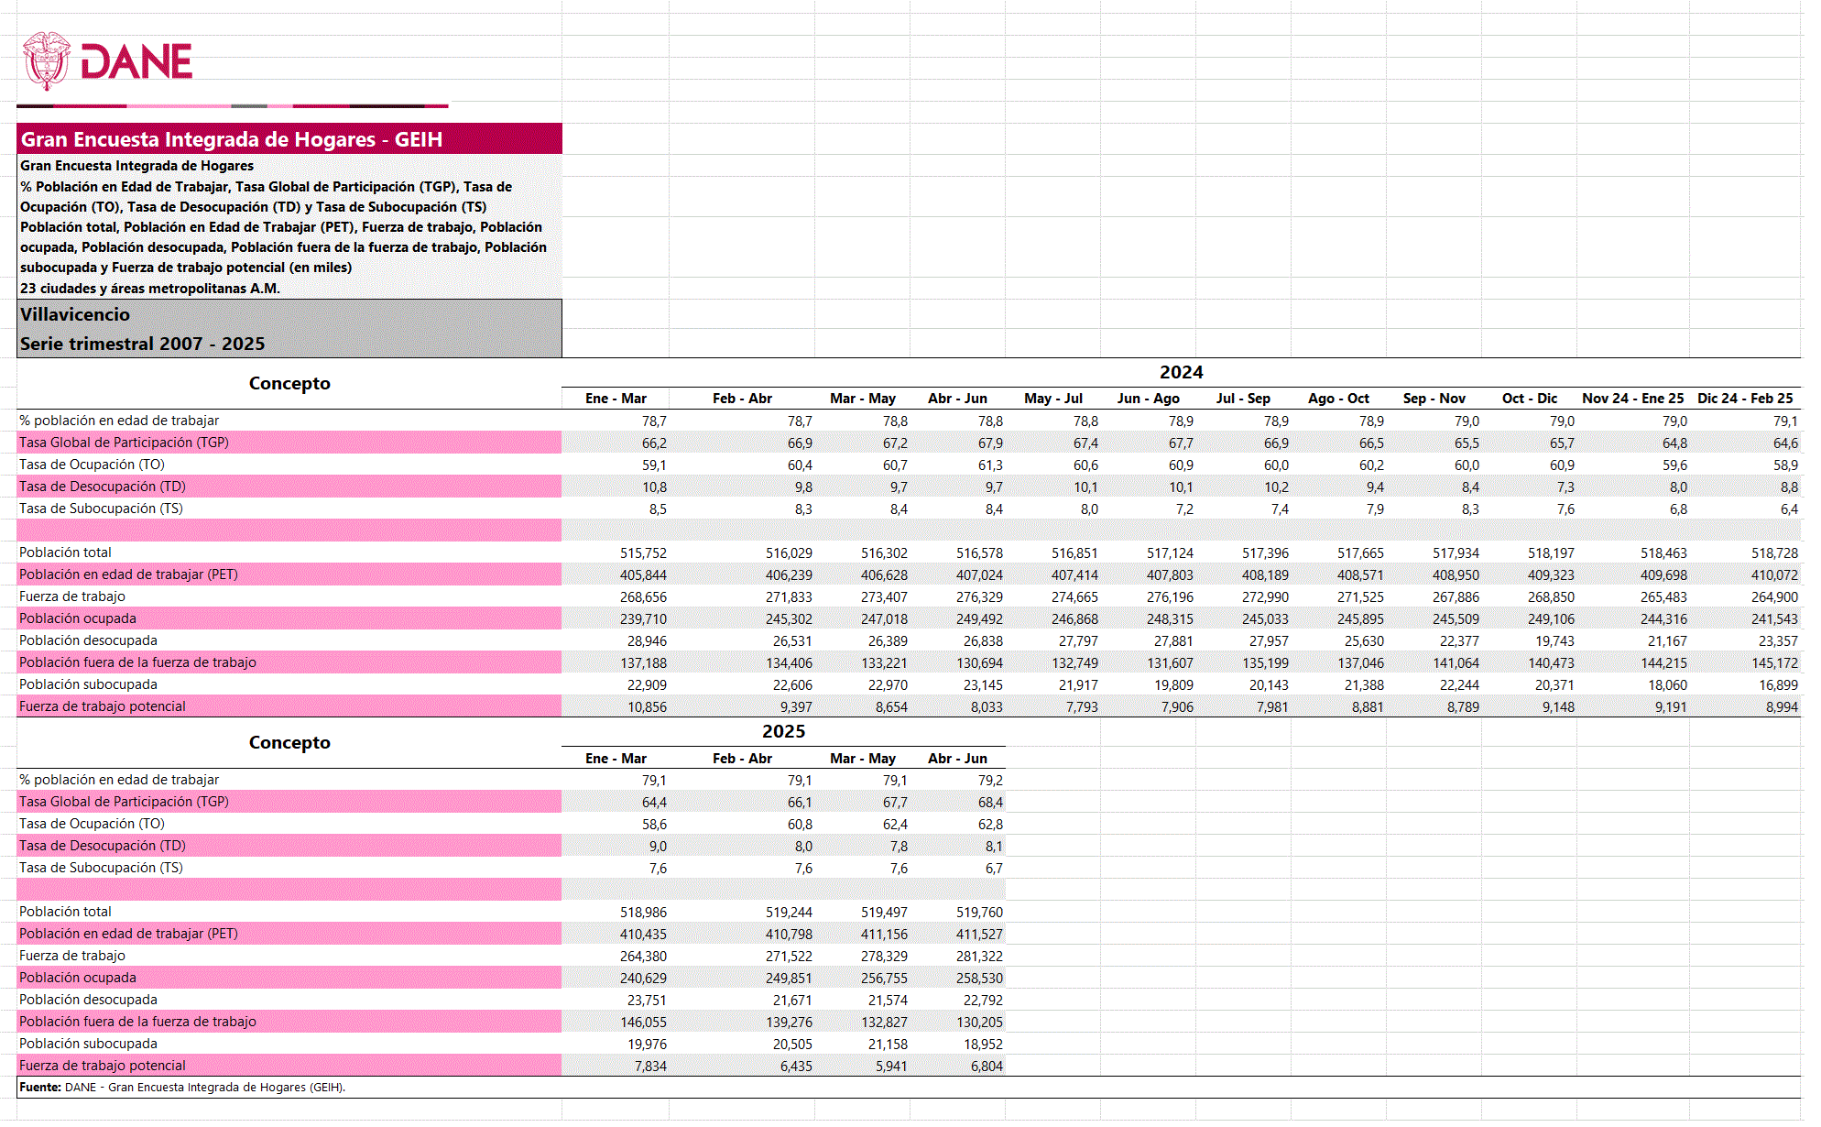Click the Concepto header of the 2024 table
The image size is (1821, 1127).
pyautogui.click(x=289, y=383)
